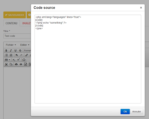The image size is (149, 119).
Task: Confirm source code with Ok button
Action: tap(125, 111)
